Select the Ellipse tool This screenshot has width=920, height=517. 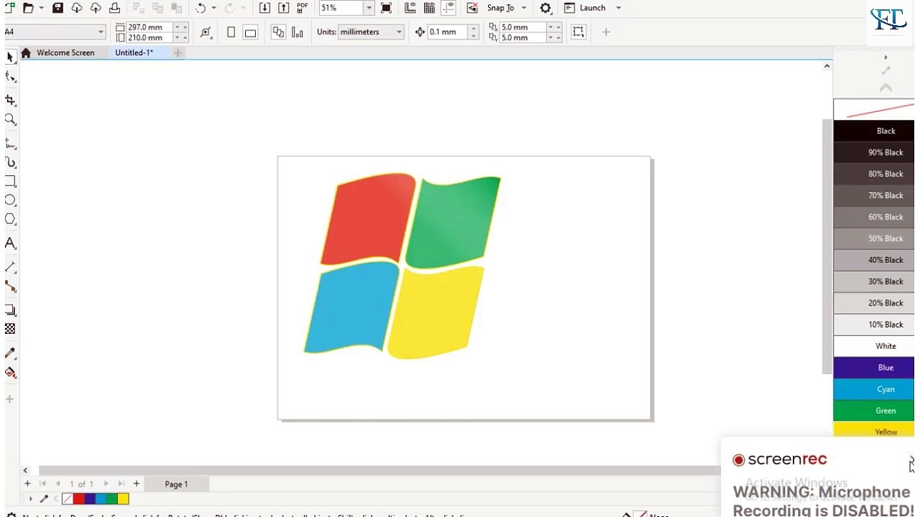10,200
